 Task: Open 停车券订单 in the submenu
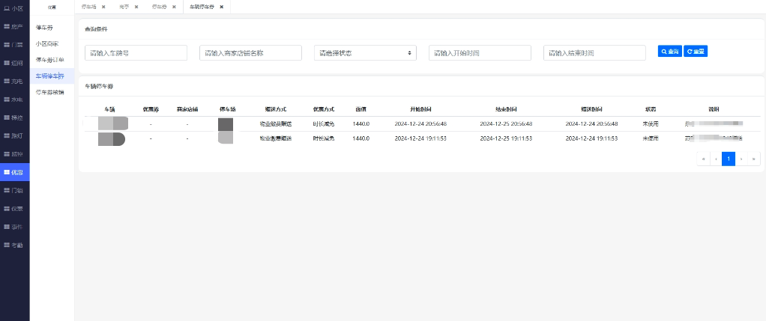[x=50, y=60]
